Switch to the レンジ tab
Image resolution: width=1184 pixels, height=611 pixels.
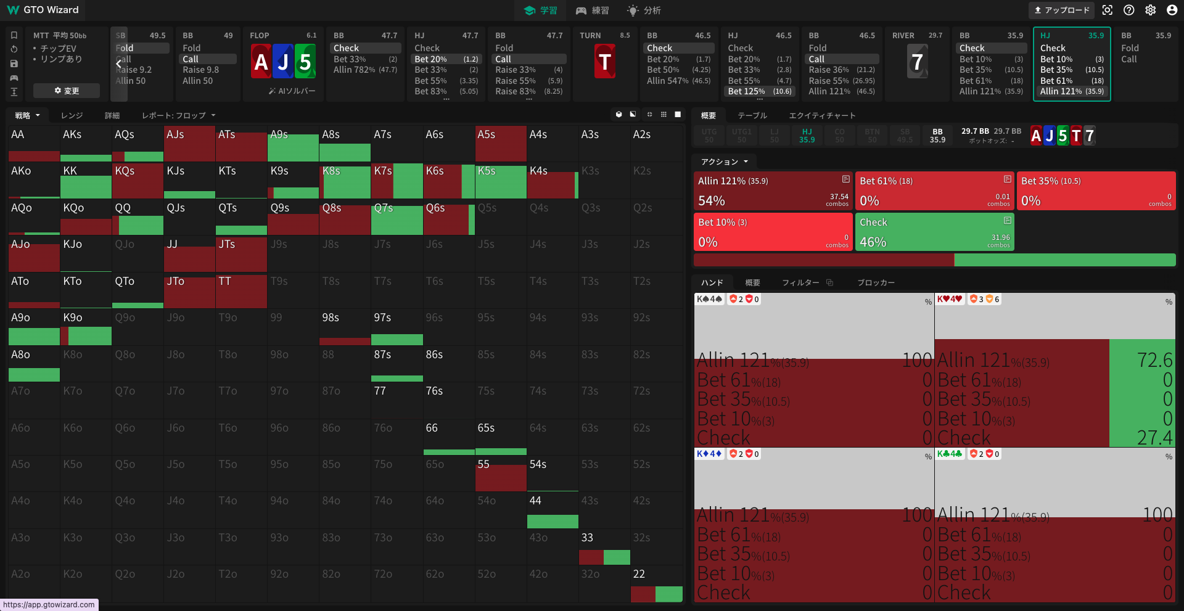coord(72,115)
